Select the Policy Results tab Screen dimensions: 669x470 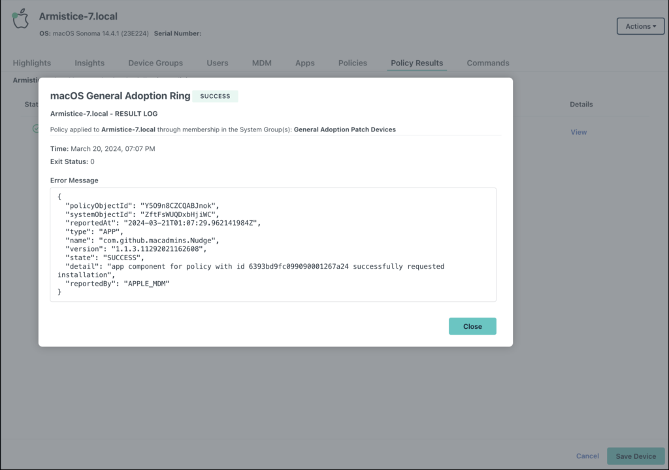click(x=416, y=63)
